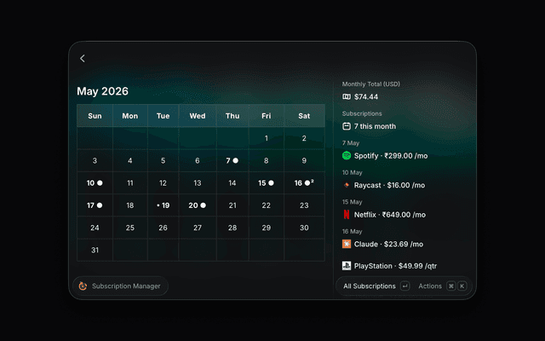The width and height of the screenshot is (545, 341).
Task: Click the PlayStation logo icon
Action: (347, 266)
